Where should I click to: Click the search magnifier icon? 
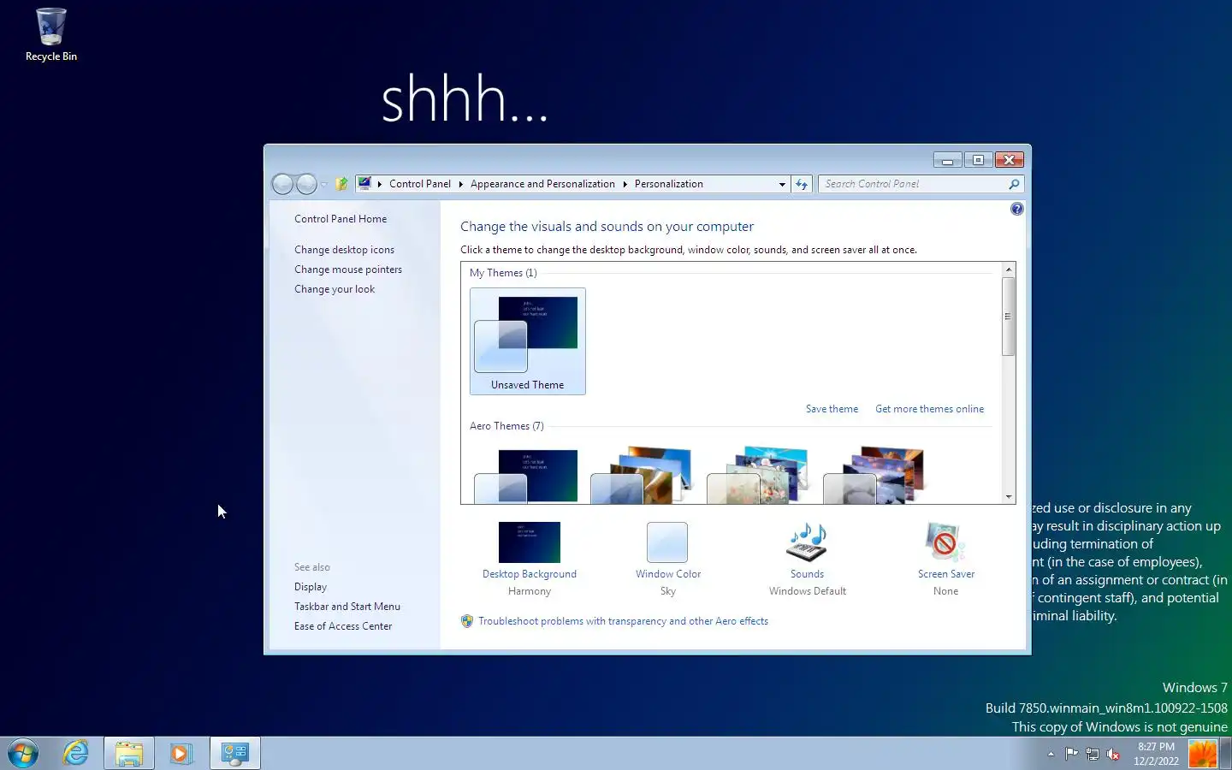click(x=1014, y=184)
